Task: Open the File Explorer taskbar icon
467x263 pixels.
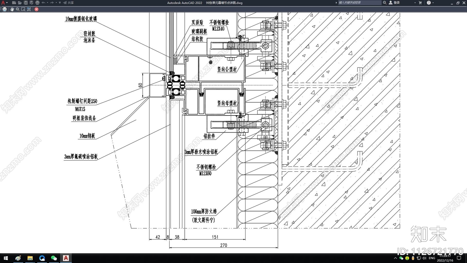Action: coord(30,258)
